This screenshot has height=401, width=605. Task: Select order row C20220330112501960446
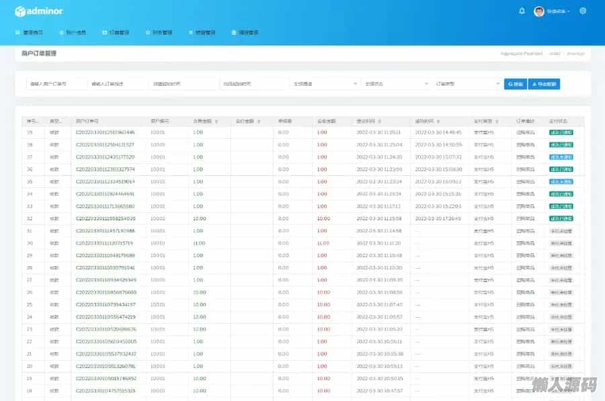[106, 132]
